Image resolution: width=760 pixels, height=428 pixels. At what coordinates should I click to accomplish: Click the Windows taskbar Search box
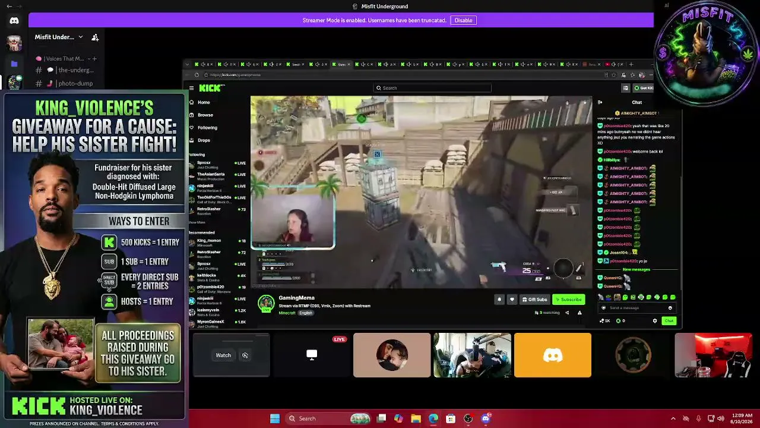point(328,418)
